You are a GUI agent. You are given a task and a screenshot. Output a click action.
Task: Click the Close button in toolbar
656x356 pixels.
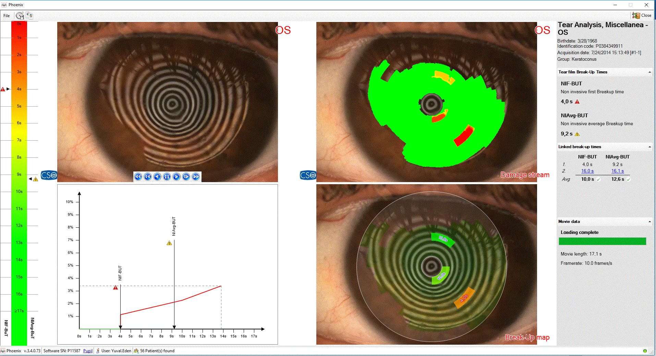(642, 15)
